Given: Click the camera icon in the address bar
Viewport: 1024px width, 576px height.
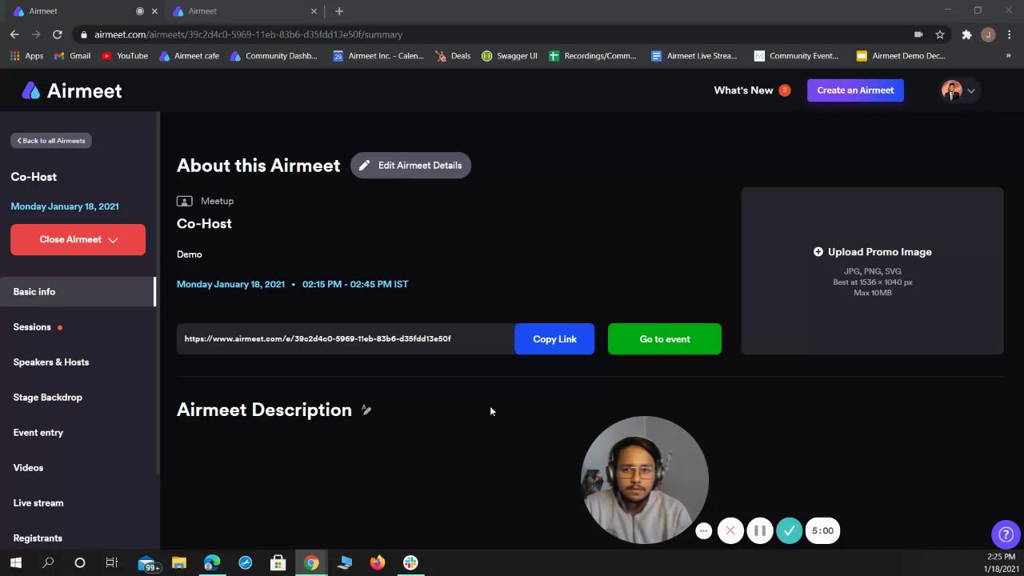Looking at the screenshot, I should tap(918, 34).
